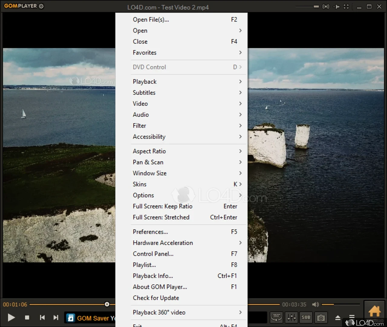Image resolution: width=387 pixels, height=327 pixels.
Task: Adjust the volume slider bar
Action: click(x=340, y=304)
